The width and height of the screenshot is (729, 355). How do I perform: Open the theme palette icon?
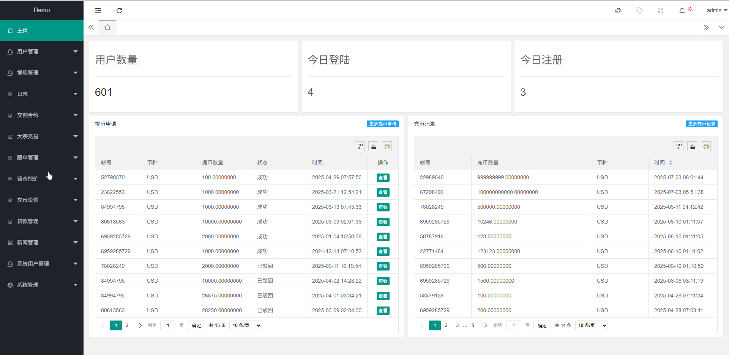pos(618,11)
